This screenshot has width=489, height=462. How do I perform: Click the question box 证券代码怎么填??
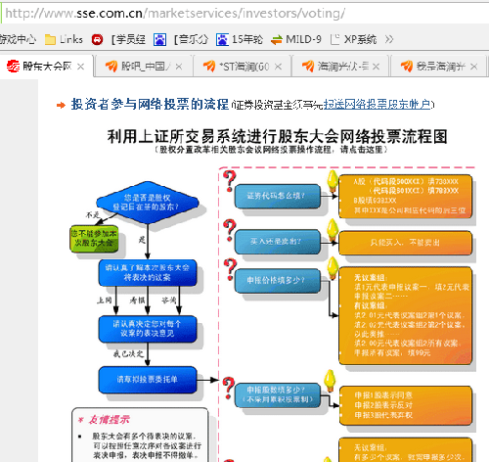(x=277, y=196)
